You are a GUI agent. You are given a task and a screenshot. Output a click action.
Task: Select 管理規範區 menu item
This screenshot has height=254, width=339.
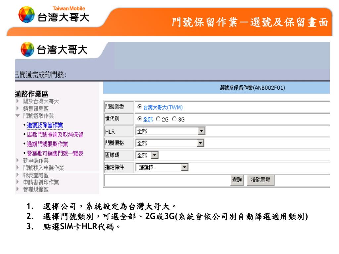(36, 190)
